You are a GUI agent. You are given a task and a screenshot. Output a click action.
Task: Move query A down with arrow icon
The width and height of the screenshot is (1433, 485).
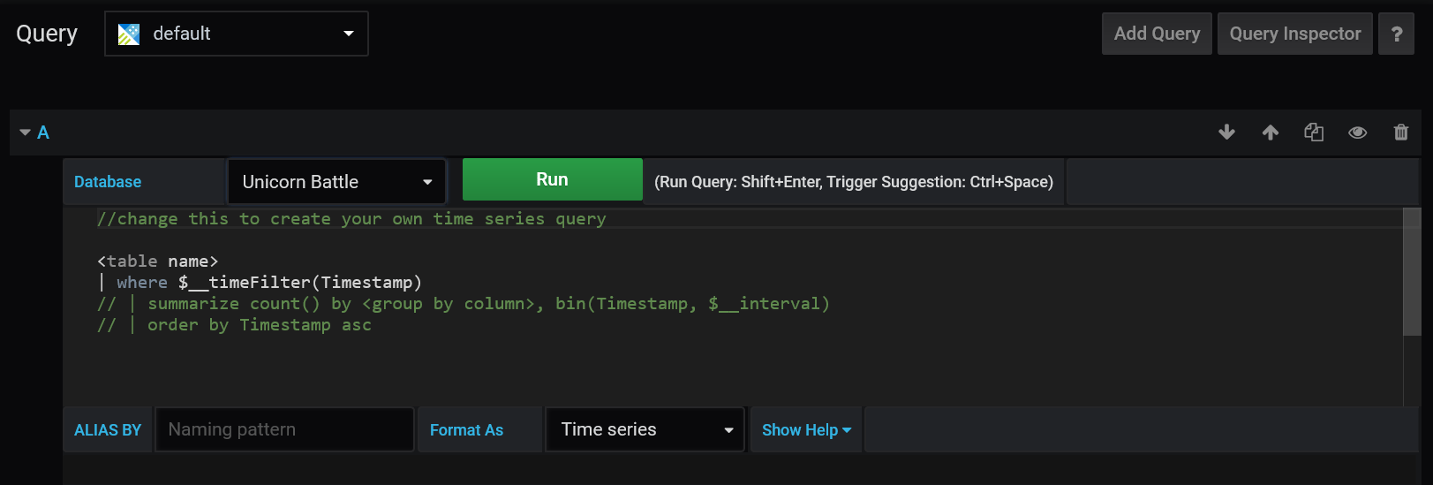coord(1226,133)
